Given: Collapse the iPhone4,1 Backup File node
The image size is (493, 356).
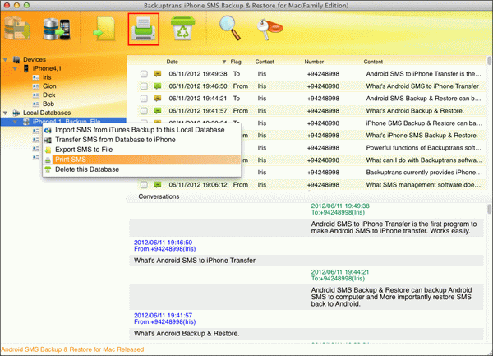Looking at the screenshot, I should 15,122.
